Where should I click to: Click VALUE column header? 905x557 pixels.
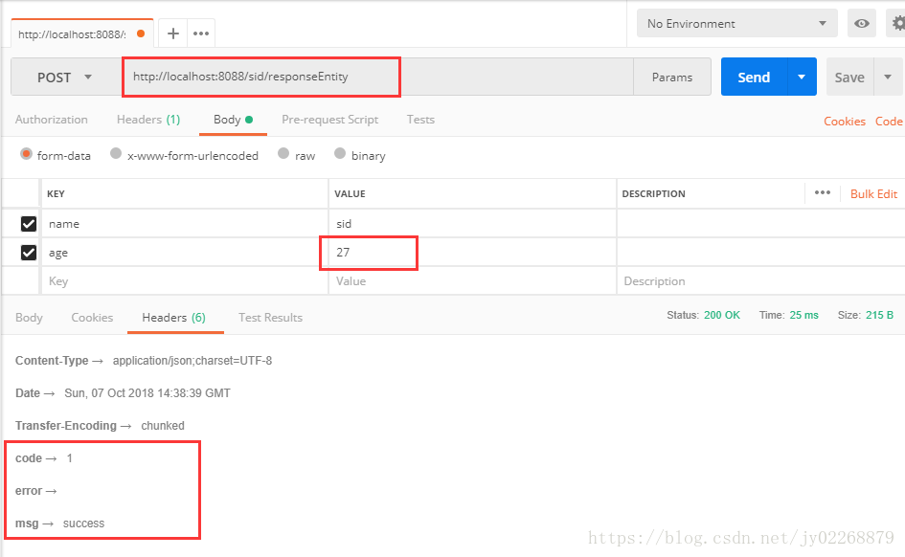(x=350, y=193)
